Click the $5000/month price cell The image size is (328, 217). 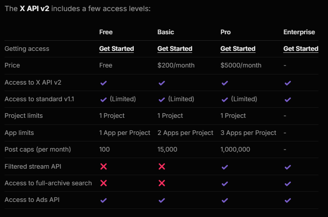(x=241, y=65)
